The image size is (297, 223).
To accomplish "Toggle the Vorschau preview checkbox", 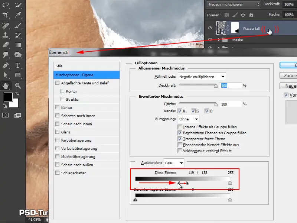I will tap(286, 95).
